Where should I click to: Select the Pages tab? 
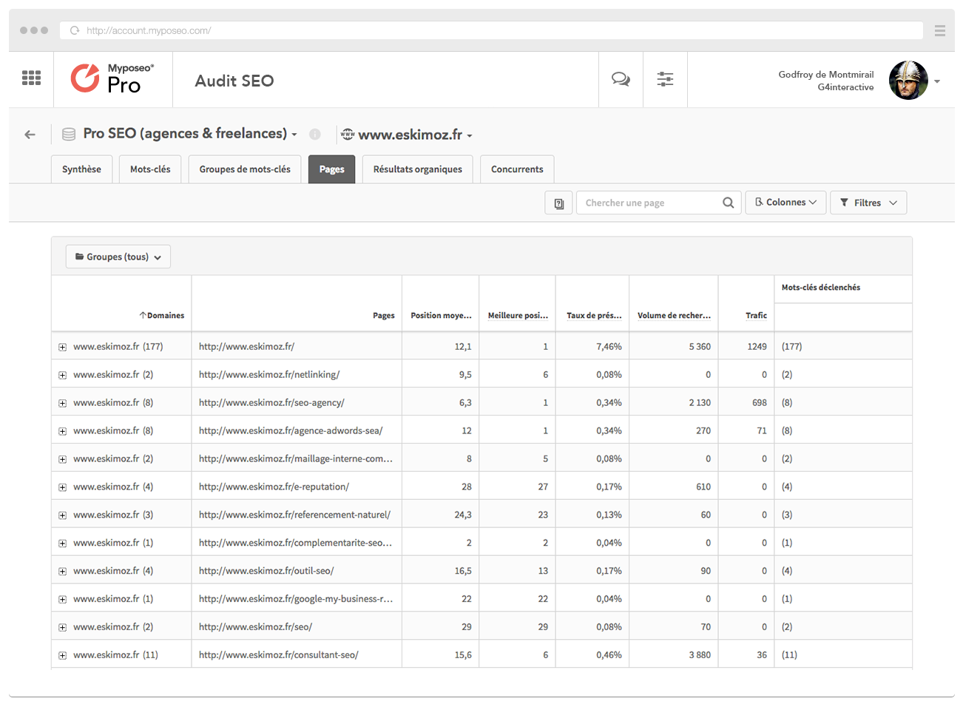coord(331,169)
